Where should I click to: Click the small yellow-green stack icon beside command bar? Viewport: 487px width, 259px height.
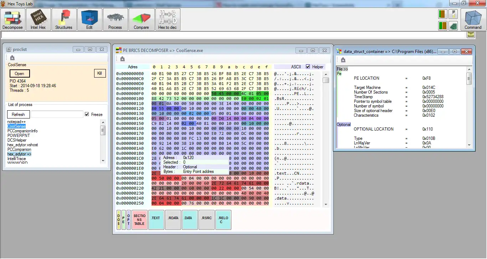[471, 35]
